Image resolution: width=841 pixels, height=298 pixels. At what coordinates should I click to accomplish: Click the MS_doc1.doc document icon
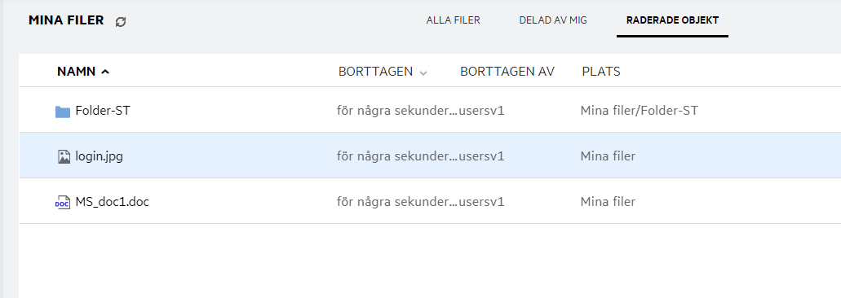coord(63,202)
